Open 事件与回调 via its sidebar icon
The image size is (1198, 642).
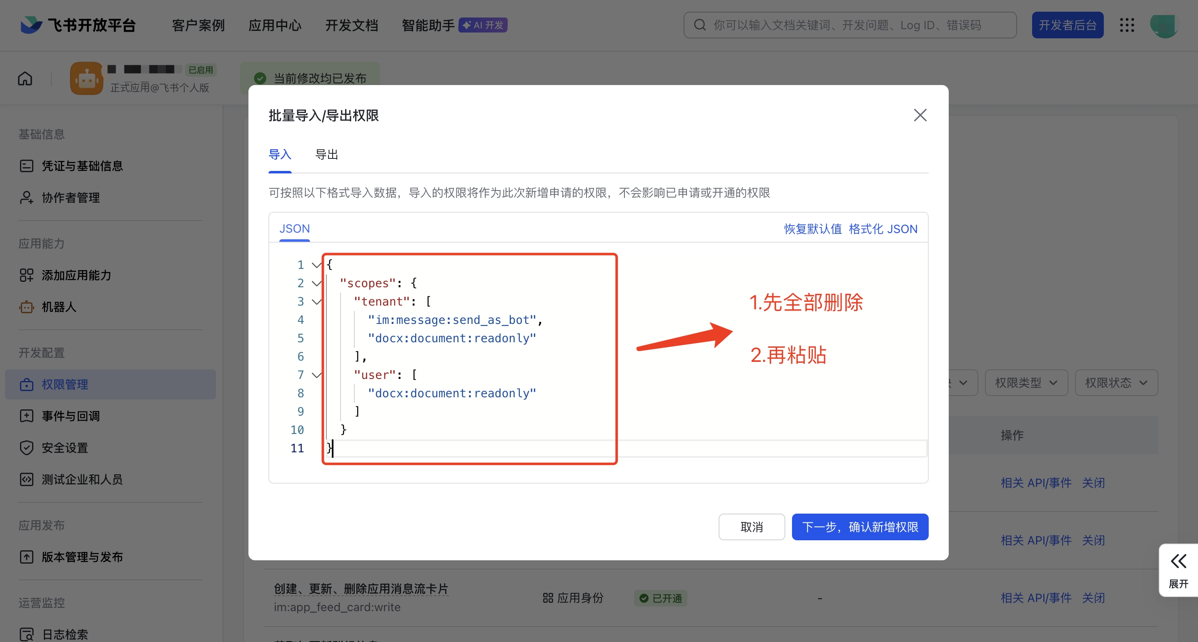coord(27,416)
